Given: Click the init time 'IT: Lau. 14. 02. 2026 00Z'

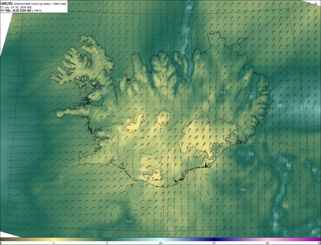Looking at the screenshot, I should 16,7.
